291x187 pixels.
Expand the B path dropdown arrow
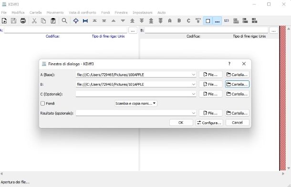click(193, 84)
